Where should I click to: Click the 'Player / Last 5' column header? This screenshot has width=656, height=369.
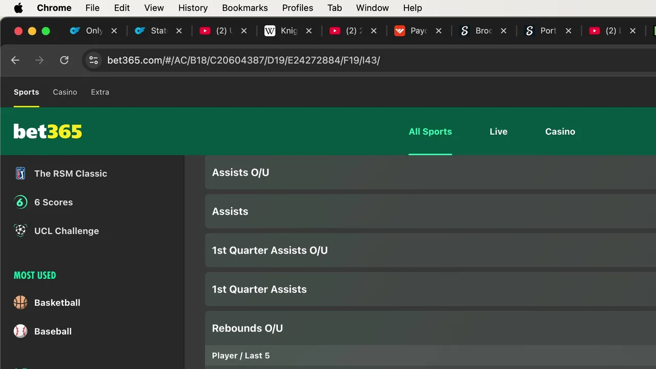(241, 356)
